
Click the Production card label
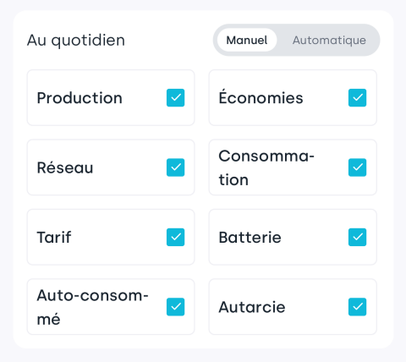coord(80,98)
